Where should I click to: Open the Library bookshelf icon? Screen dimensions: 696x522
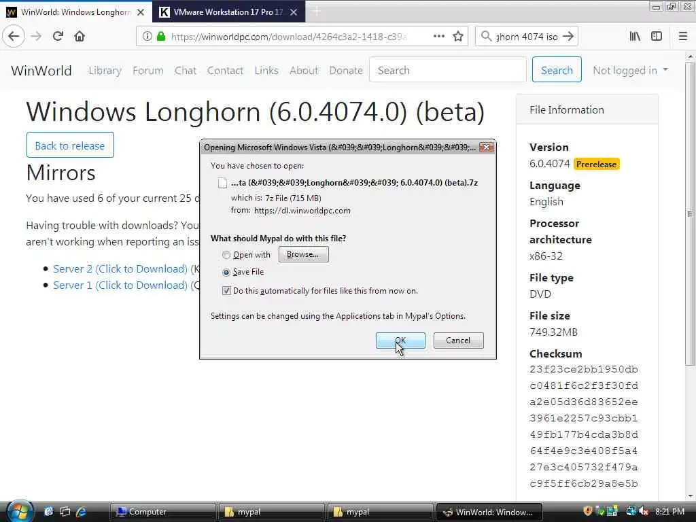pyautogui.click(x=635, y=37)
